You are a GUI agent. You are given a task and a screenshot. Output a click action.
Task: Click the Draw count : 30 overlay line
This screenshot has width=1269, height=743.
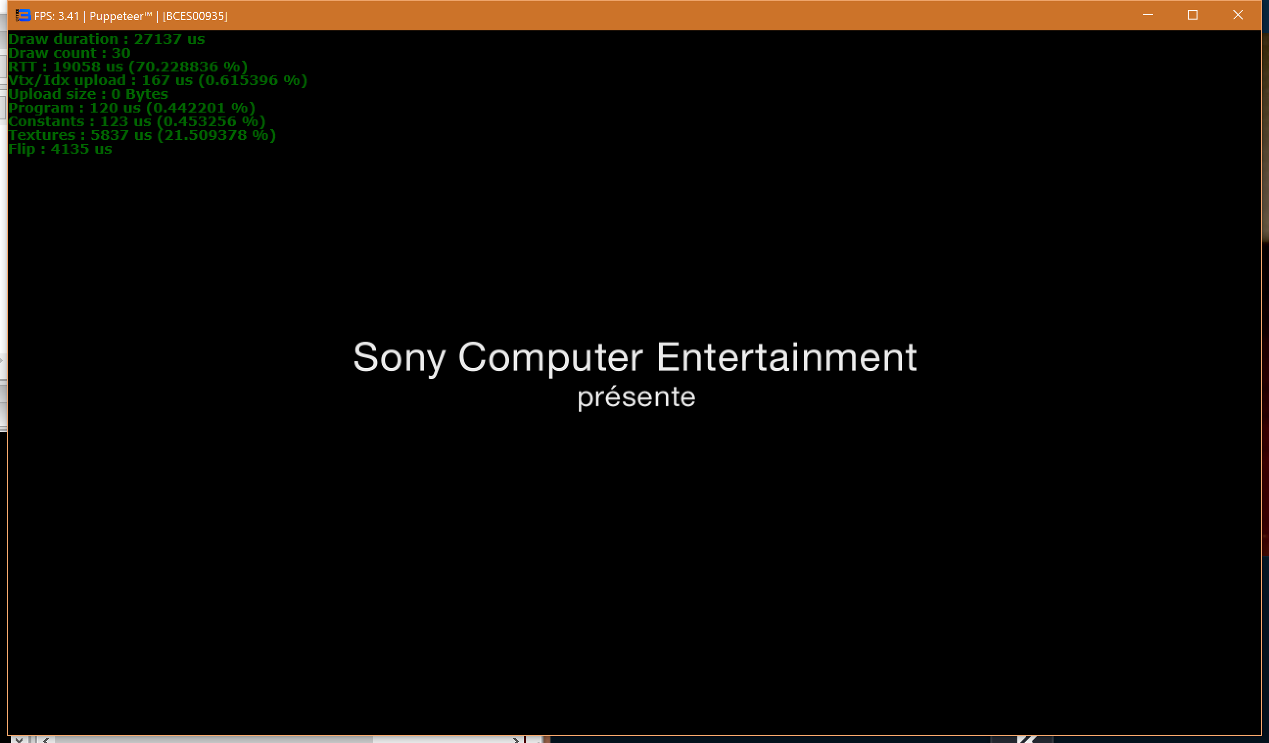click(x=70, y=53)
